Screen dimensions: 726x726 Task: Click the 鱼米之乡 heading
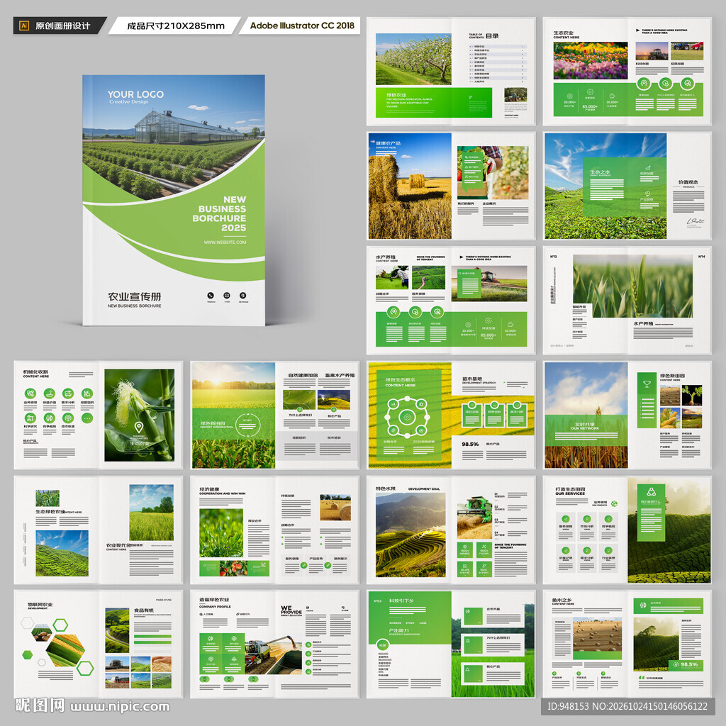[x=562, y=600]
